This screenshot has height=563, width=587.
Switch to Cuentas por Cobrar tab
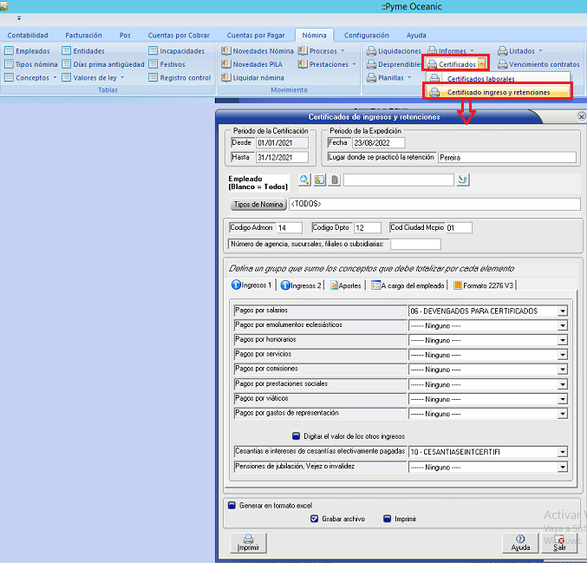coord(179,36)
